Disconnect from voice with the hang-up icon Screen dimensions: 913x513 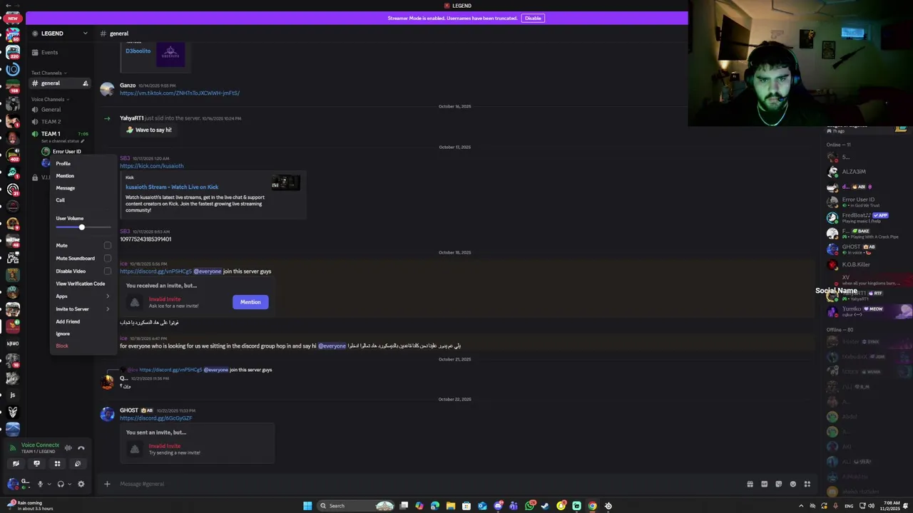coord(81,448)
